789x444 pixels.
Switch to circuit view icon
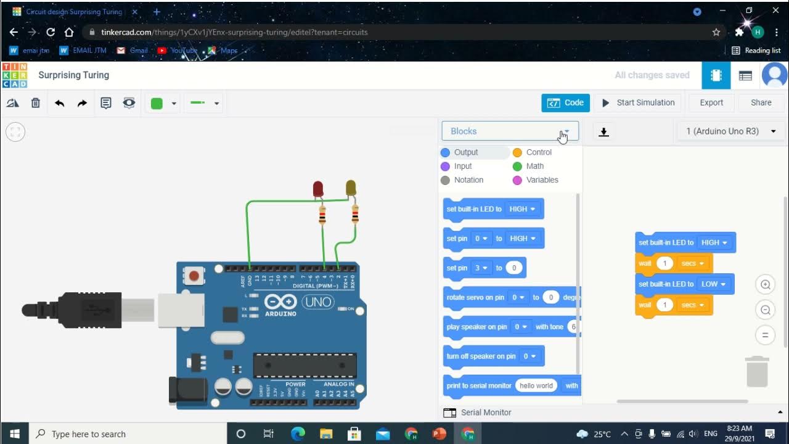coord(716,75)
